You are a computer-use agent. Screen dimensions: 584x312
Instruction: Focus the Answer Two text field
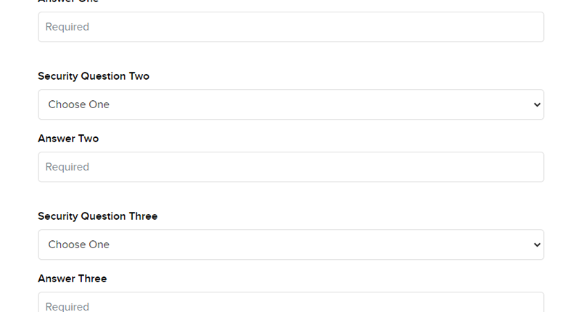click(290, 167)
